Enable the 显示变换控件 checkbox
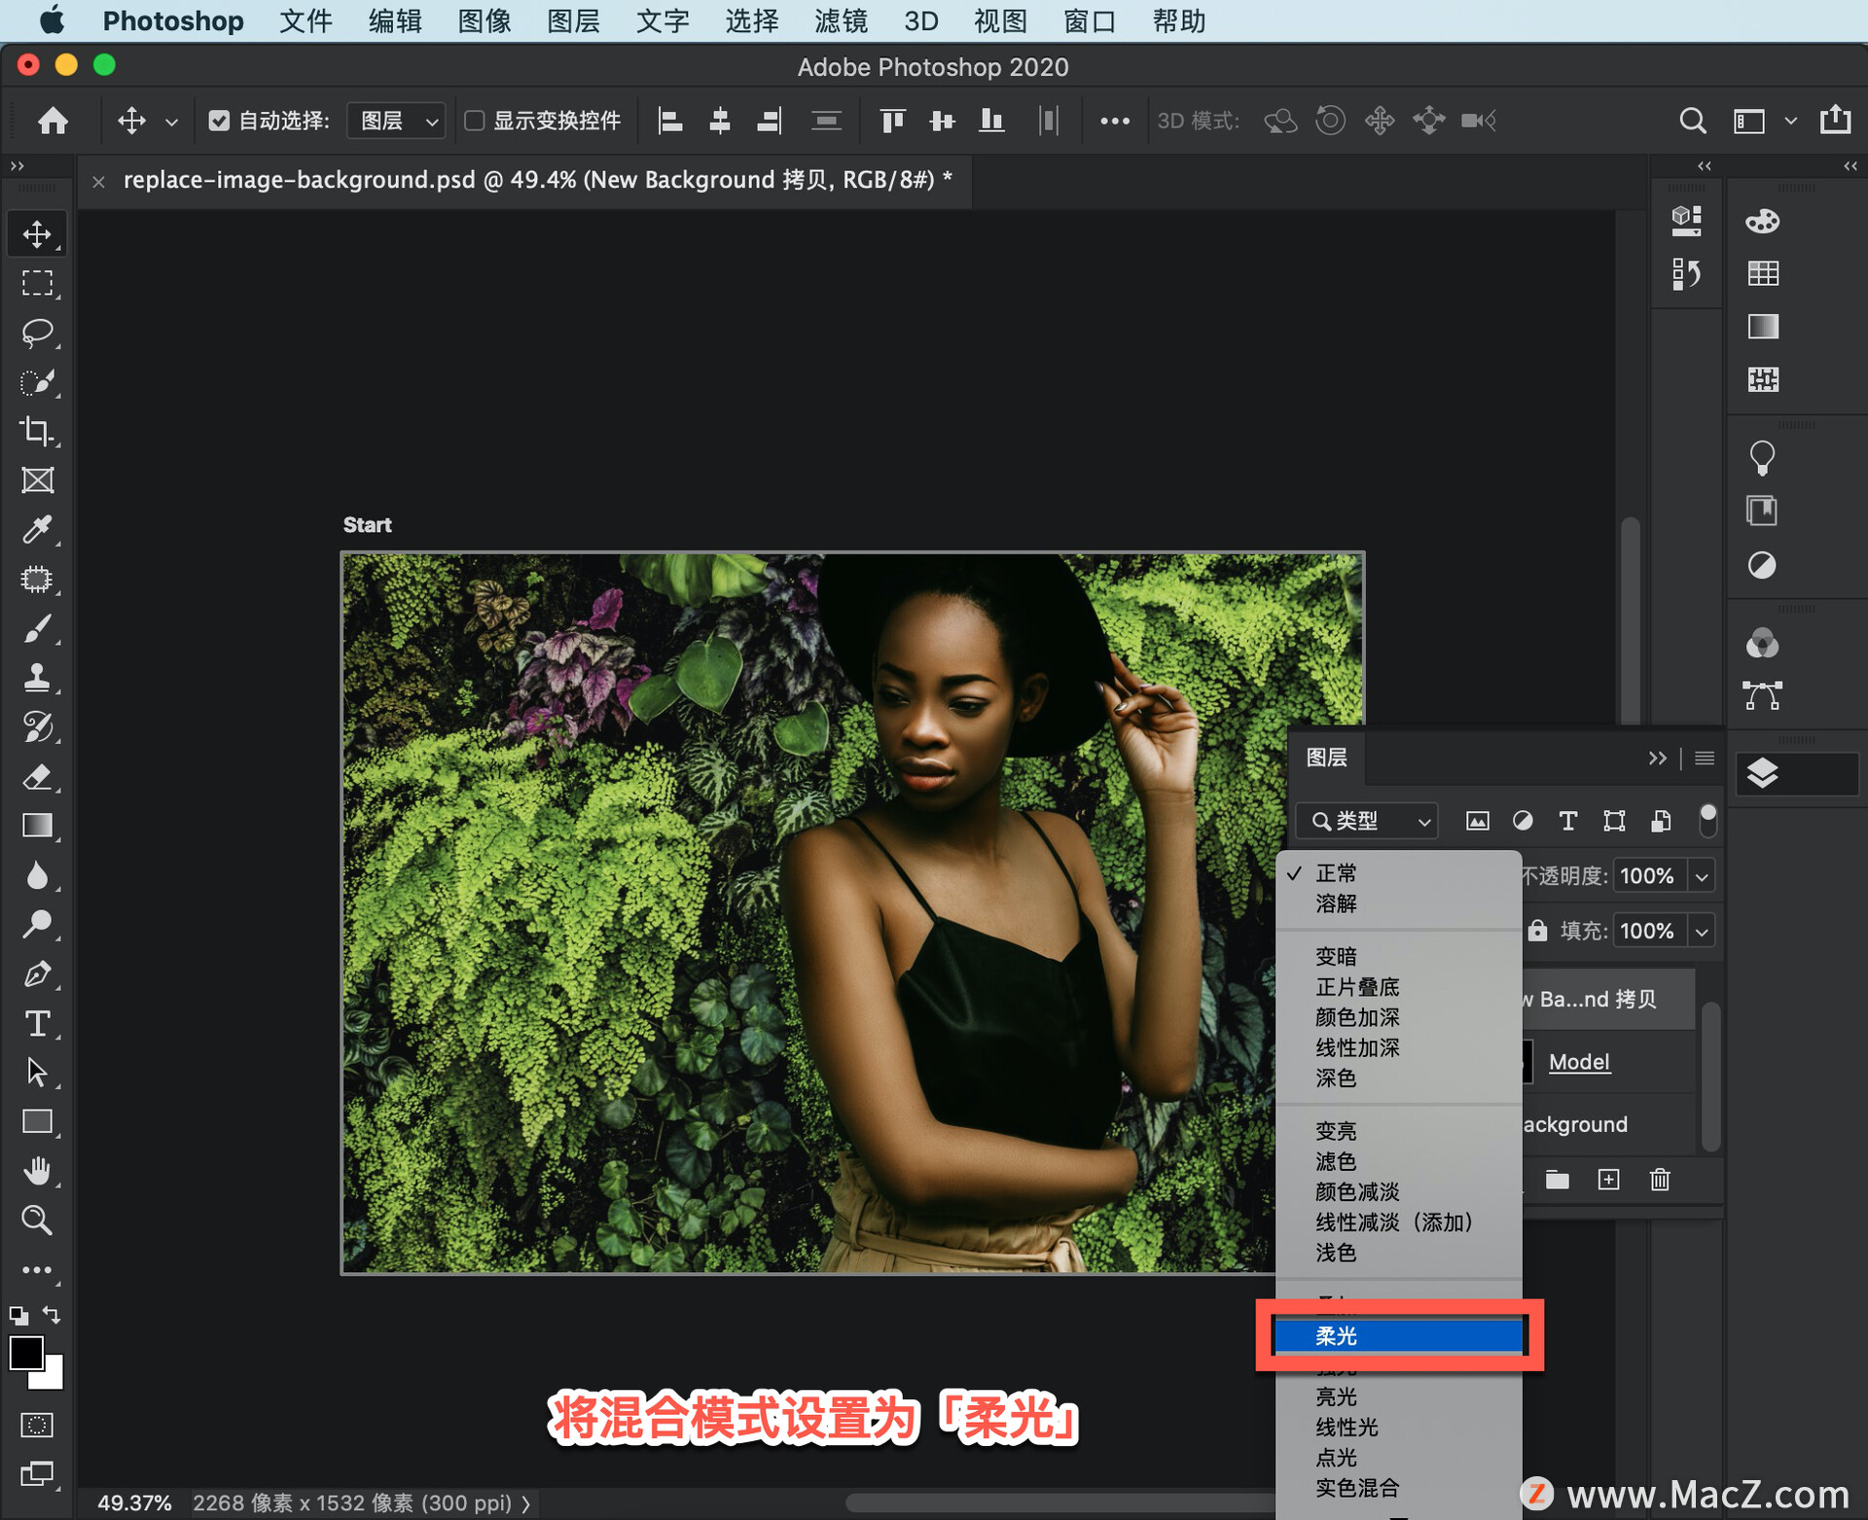The image size is (1868, 1520). [x=475, y=121]
